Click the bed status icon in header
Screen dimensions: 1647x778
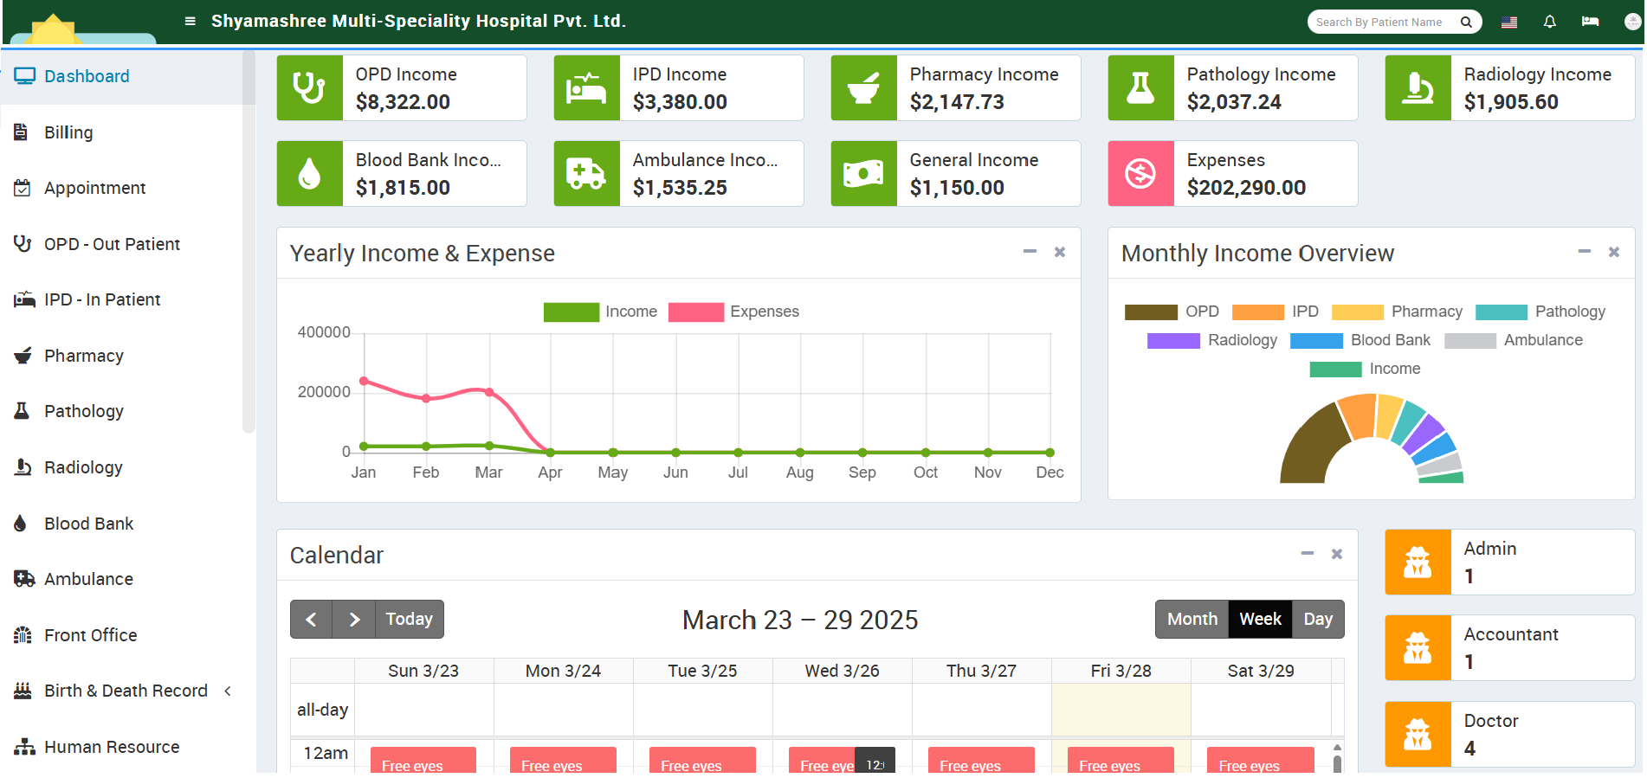(1590, 22)
